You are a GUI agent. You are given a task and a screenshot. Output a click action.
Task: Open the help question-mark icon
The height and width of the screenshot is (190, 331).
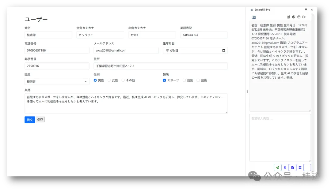pyautogui.click(x=299, y=17)
